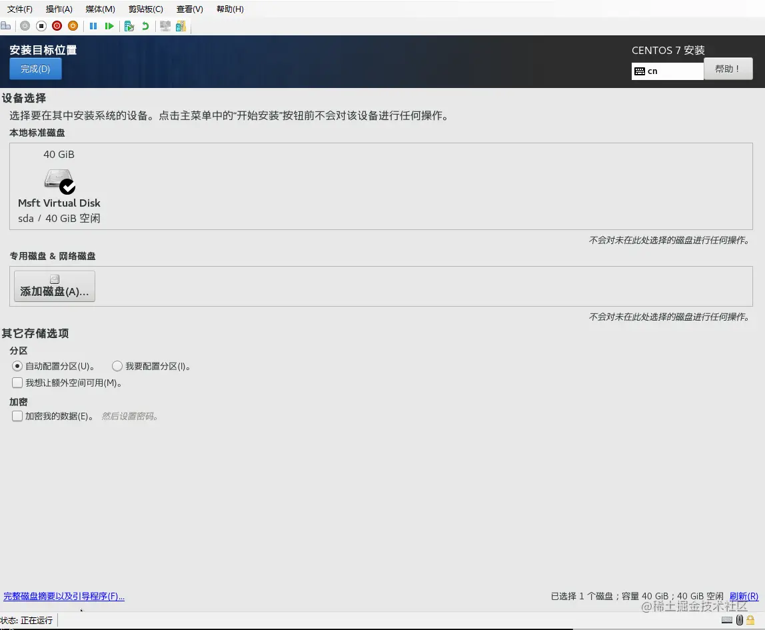Open the 查看(V) menu
The width and height of the screenshot is (765, 630).
(x=189, y=9)
